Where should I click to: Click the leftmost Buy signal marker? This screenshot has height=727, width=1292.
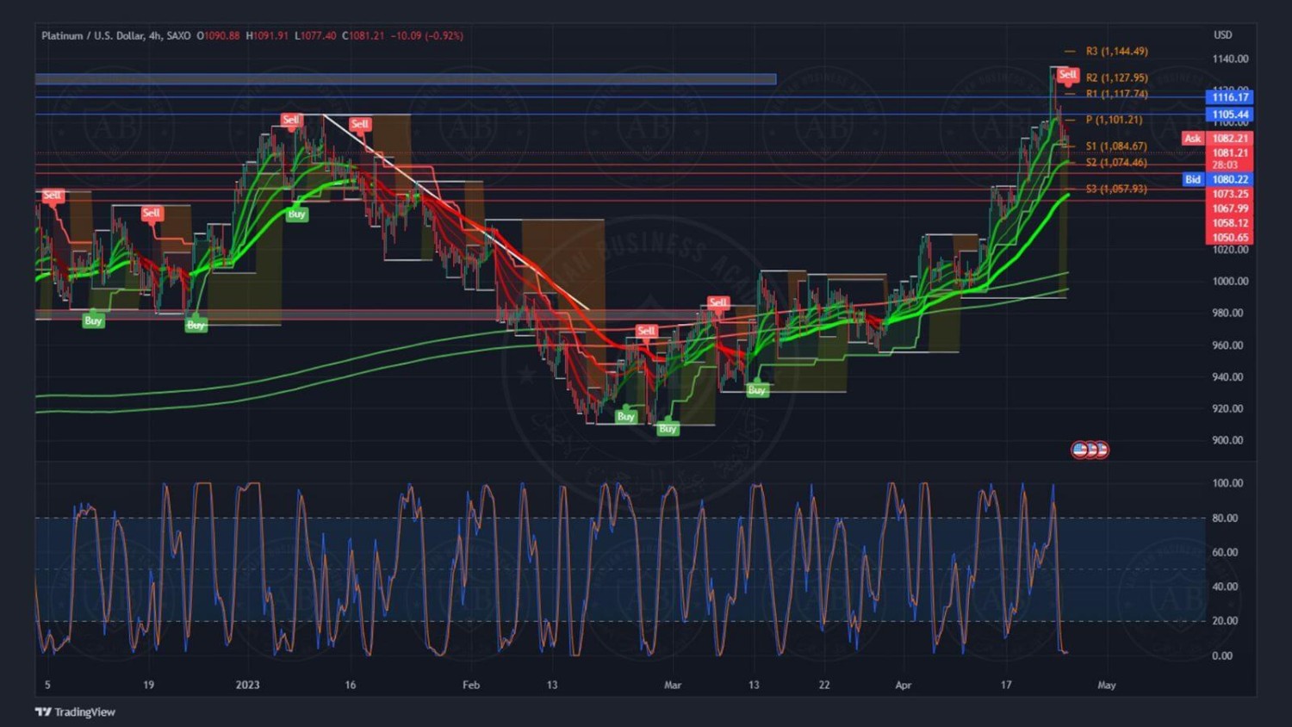(x=93, y=320)
